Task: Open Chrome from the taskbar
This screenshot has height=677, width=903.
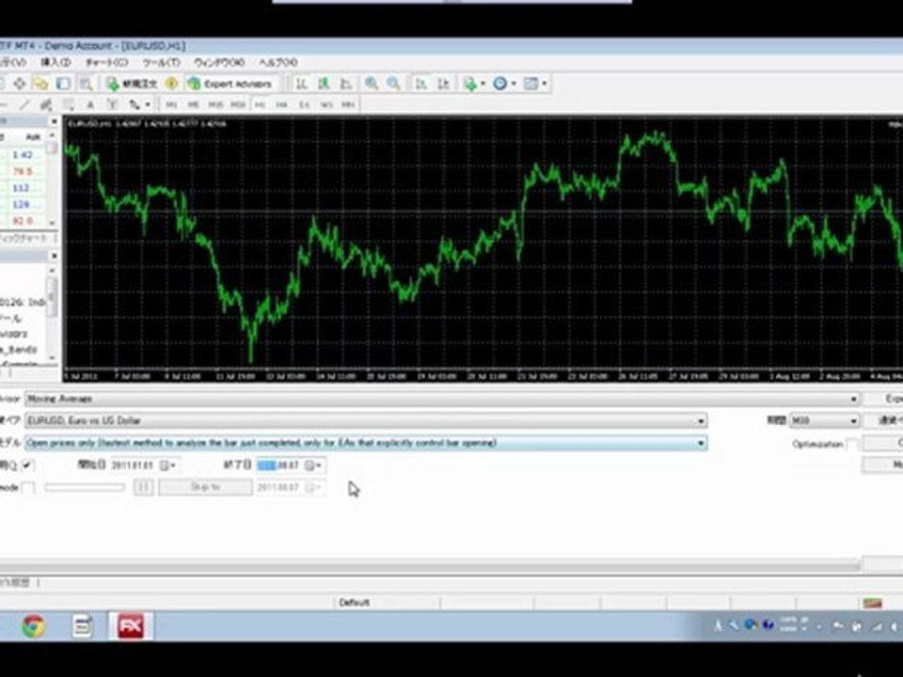Action: coord(34,626)
